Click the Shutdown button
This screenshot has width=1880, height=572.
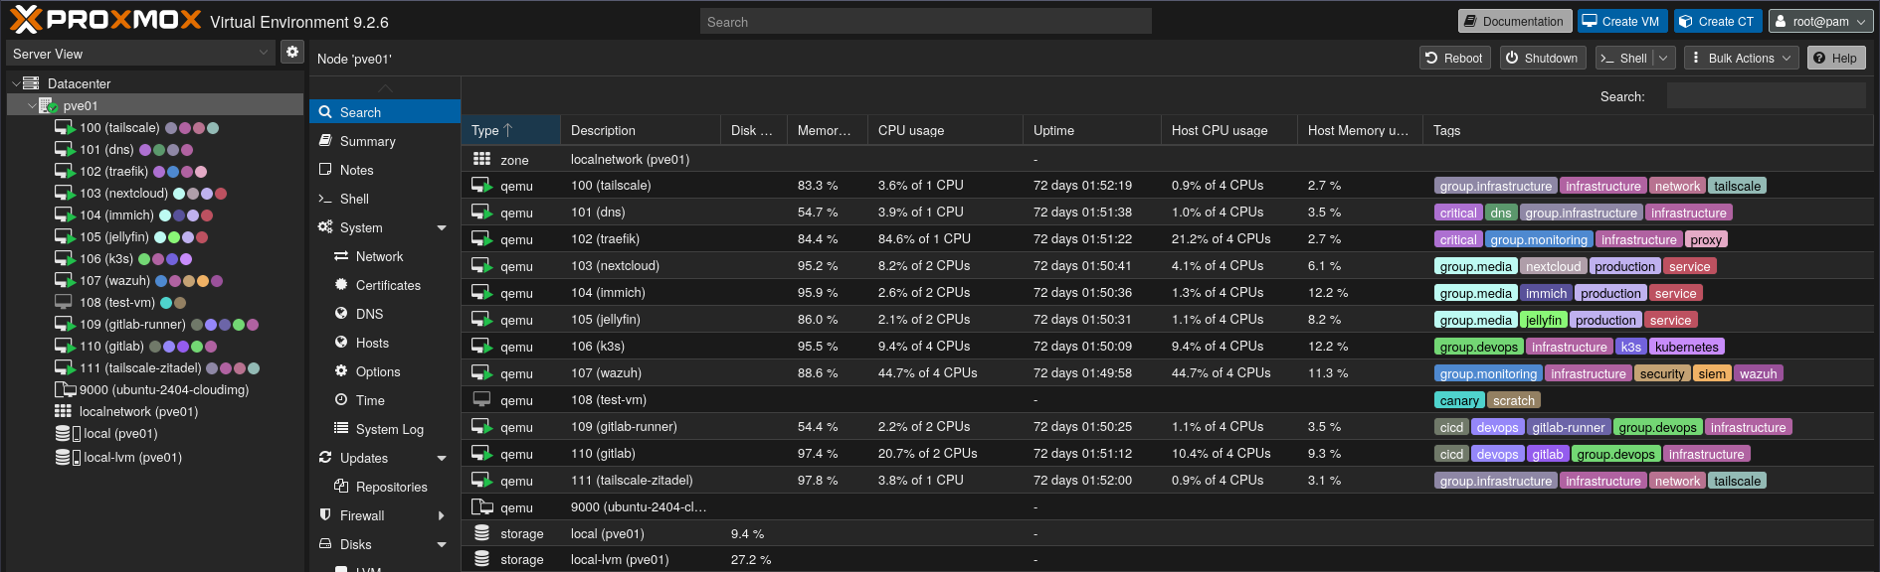click(x=1542, y=58)
